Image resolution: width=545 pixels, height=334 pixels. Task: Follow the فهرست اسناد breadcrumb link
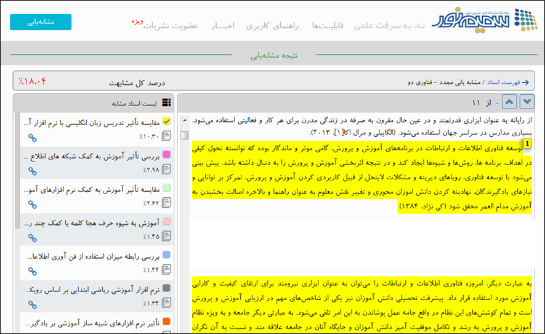pos(503,82)
